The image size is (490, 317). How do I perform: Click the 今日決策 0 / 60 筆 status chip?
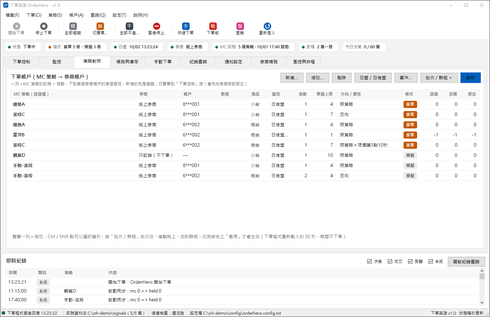364,47
